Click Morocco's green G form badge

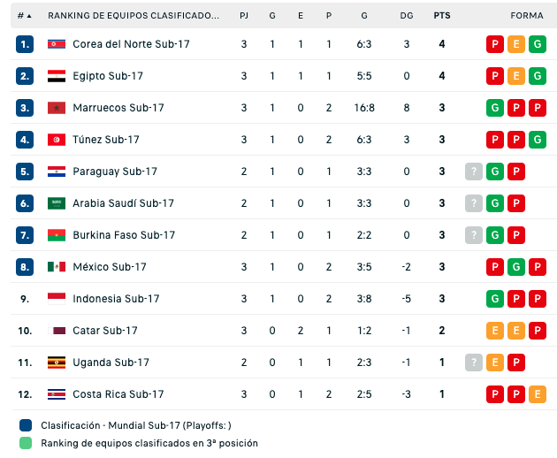point(495,108)
